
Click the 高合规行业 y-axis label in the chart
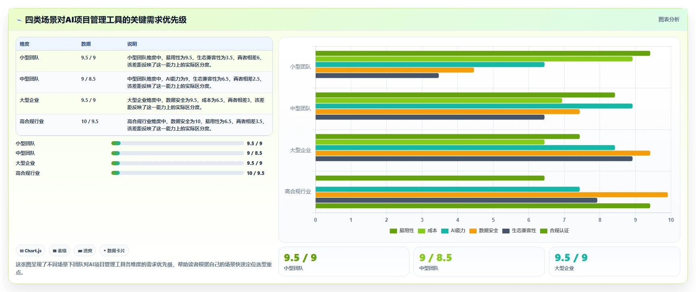click(298, 192)
